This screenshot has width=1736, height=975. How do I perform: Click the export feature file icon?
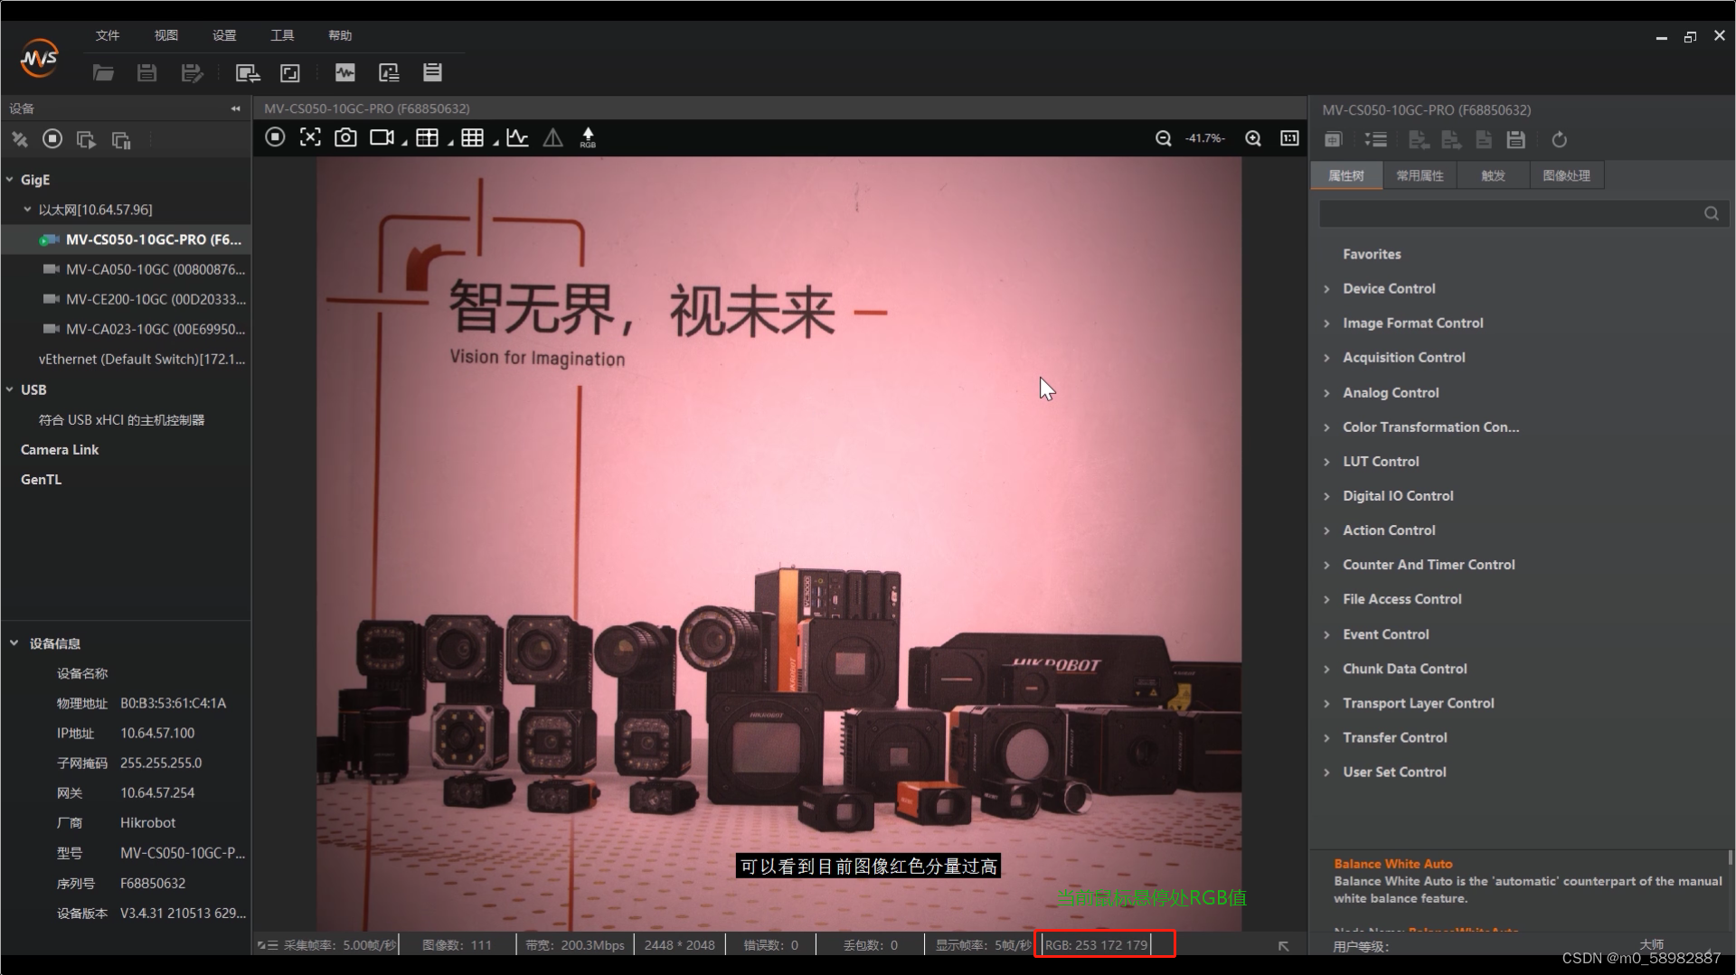[x=1451, y=139]
